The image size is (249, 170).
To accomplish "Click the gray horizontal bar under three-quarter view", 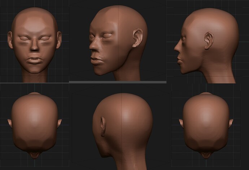I will pos(118,82).
